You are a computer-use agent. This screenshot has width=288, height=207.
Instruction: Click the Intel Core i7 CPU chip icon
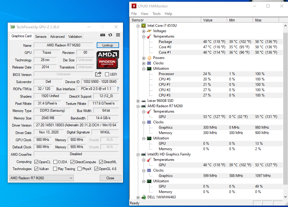pos(144,26)
